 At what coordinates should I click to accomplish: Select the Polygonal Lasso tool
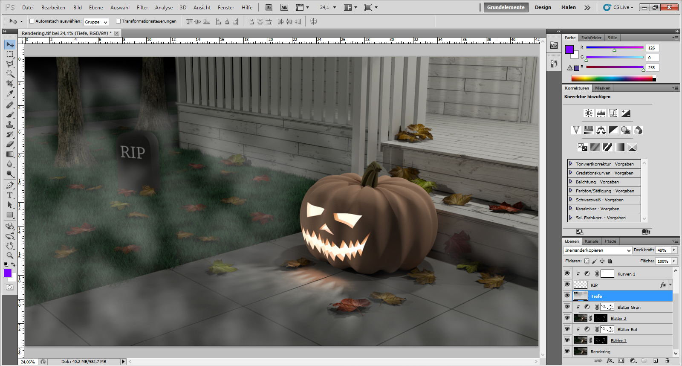(10, 64)
